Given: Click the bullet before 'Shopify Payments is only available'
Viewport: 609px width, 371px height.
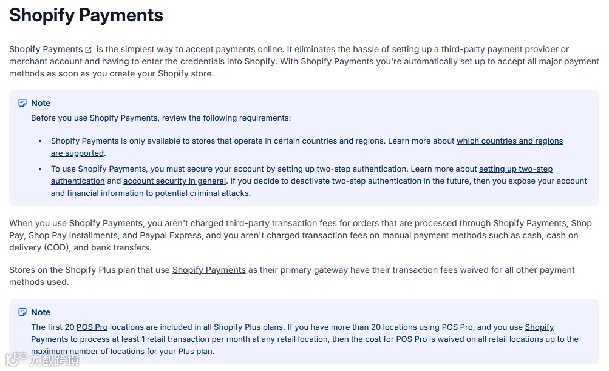Looking at the screenshot, I should click(x=40, y=141).
